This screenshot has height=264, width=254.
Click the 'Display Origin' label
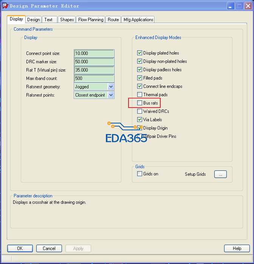[155, 128]
